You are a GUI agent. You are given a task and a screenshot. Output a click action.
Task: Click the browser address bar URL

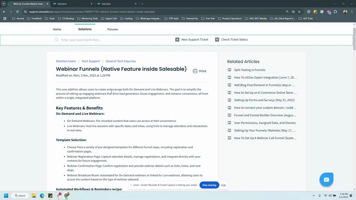[x=92, y=12]
